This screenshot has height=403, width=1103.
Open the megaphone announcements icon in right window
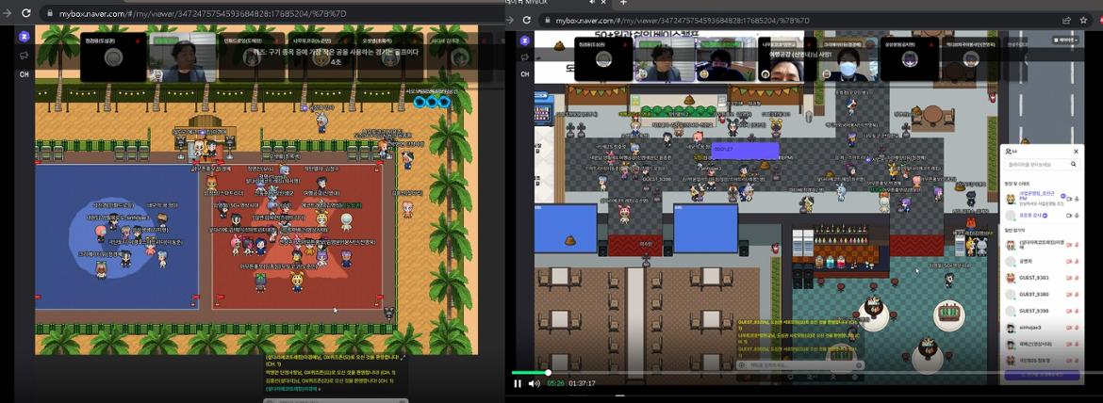(x=525, y=56)
